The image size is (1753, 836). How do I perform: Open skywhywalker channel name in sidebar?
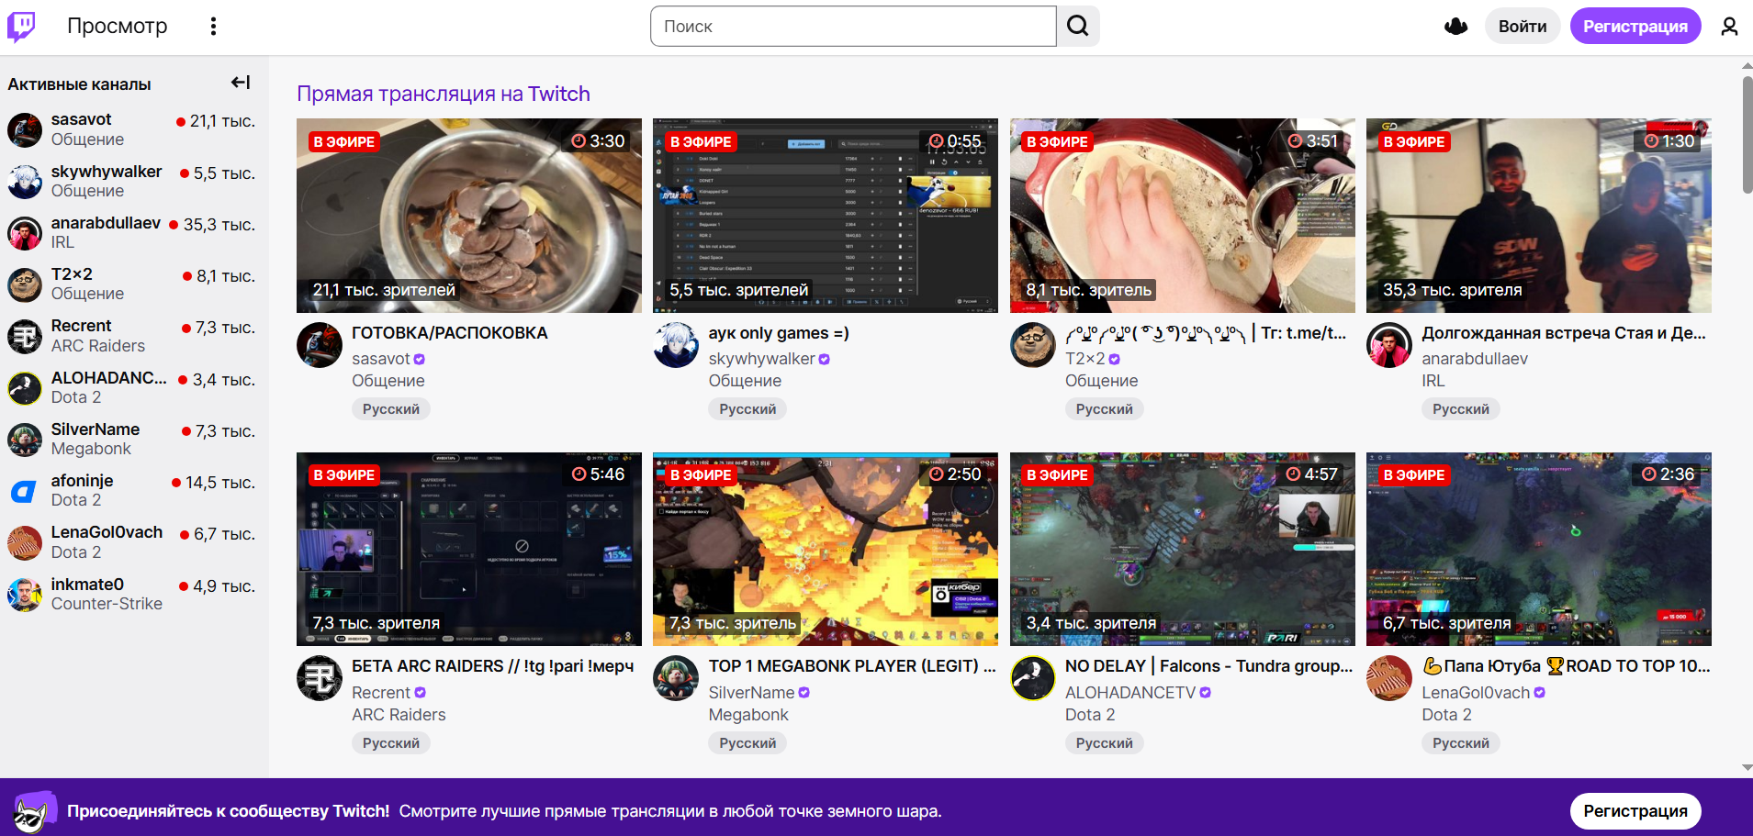point(107,172)
